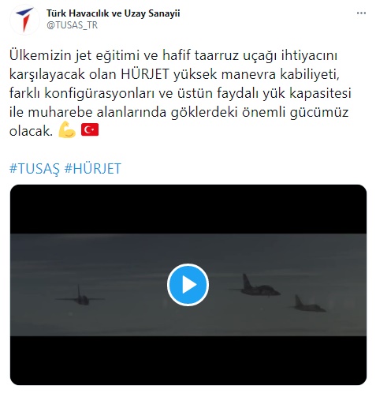The height and width of the screenshot is (393, 376).
Task: Click the top black letterbox bar of the video
Action: [188, 209]
